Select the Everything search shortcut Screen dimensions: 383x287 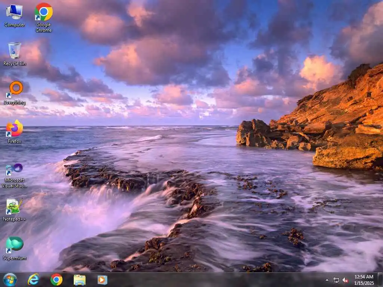click(15, 93)
